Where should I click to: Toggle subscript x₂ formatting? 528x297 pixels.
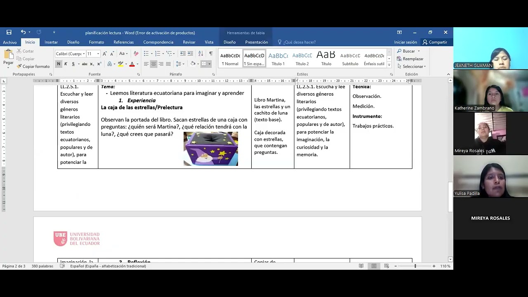pos(92,64)
